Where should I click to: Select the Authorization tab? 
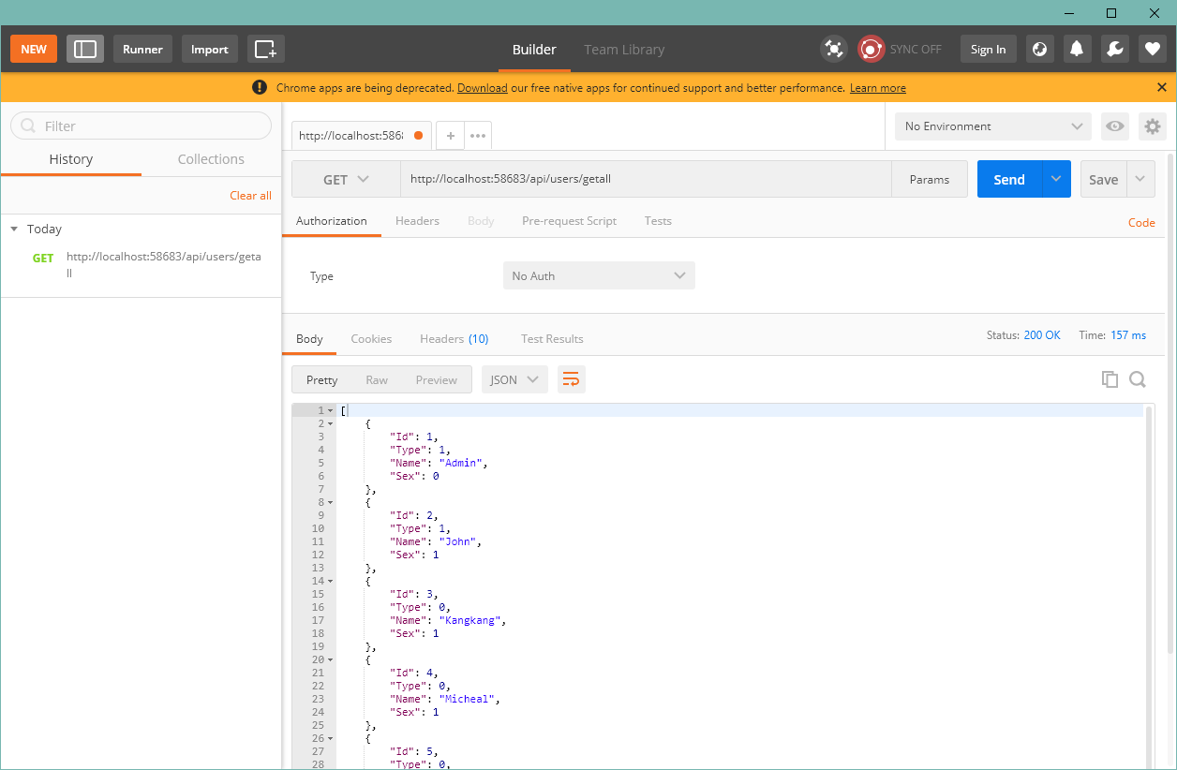332,221
